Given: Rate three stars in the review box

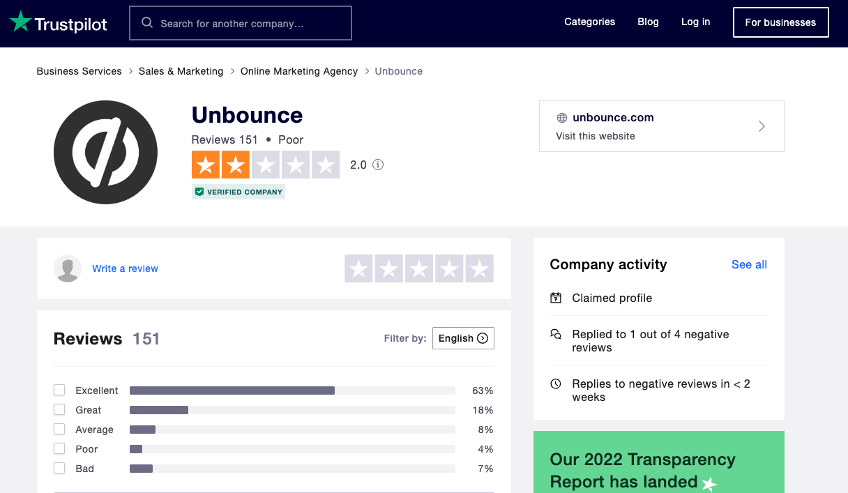Looking at the screenshot, I should 419,268.
